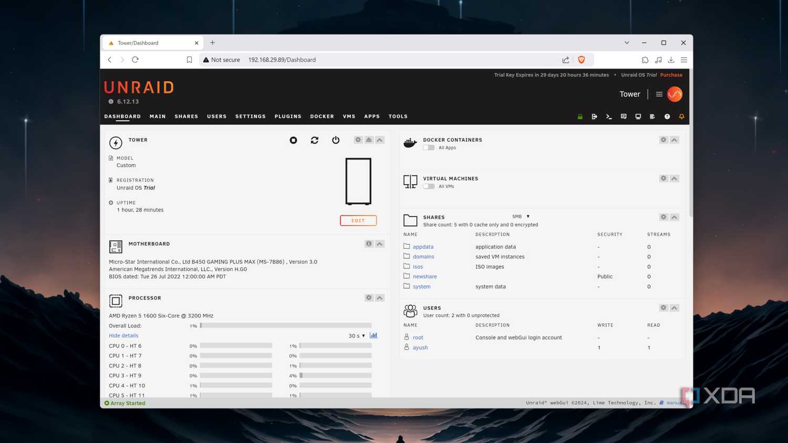The width and height of the screenshot is (788, 443).
Task: Click the Shutdown power icon in Tower panel
Action: [336, 140]
